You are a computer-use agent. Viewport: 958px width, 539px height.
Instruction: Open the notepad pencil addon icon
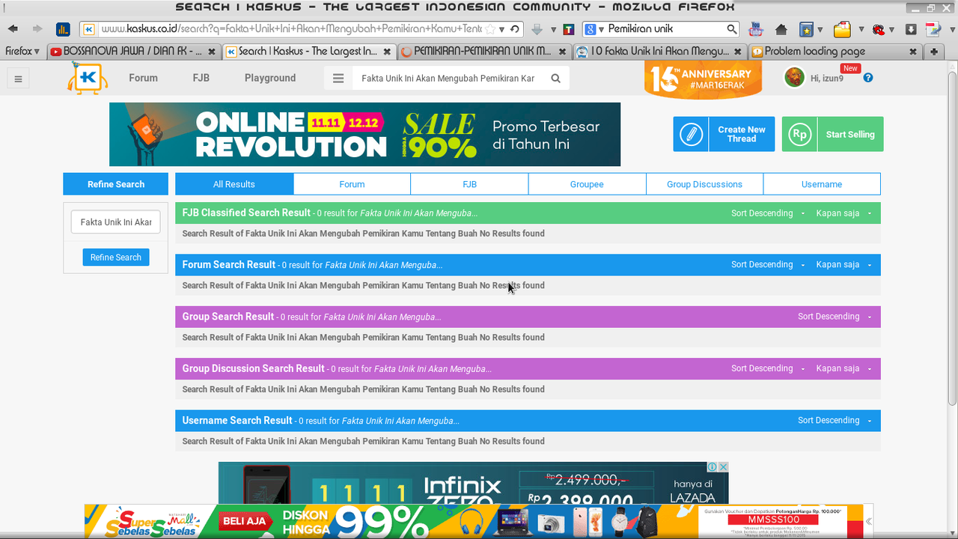coord(933,30)
